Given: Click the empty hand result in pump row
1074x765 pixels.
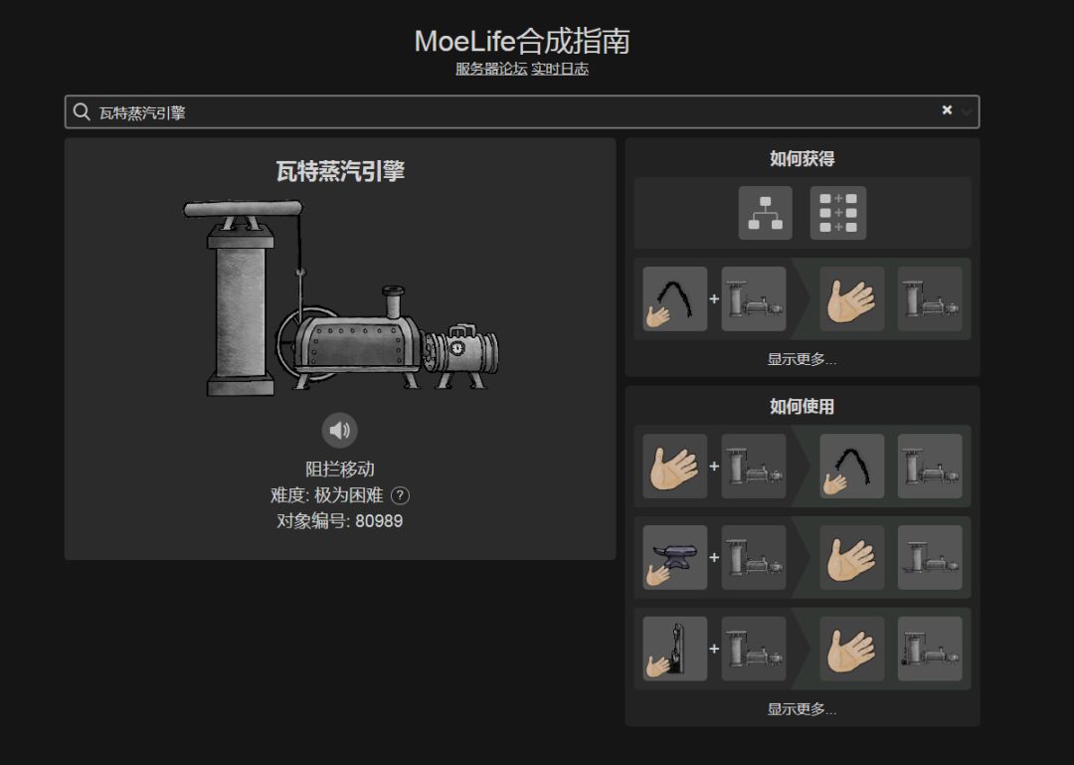Looking at the screenshot, I should [852, 649].
